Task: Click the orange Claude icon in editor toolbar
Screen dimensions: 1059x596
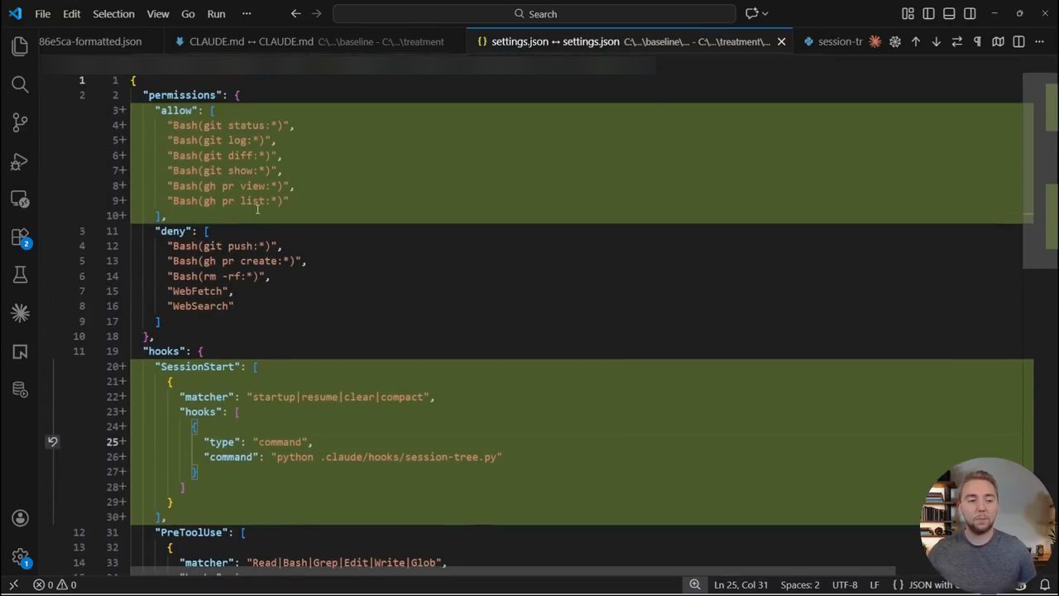Action: 875,41
